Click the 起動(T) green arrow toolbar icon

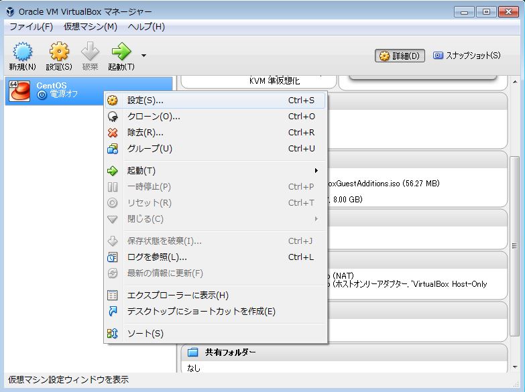(x=121, y=52)
